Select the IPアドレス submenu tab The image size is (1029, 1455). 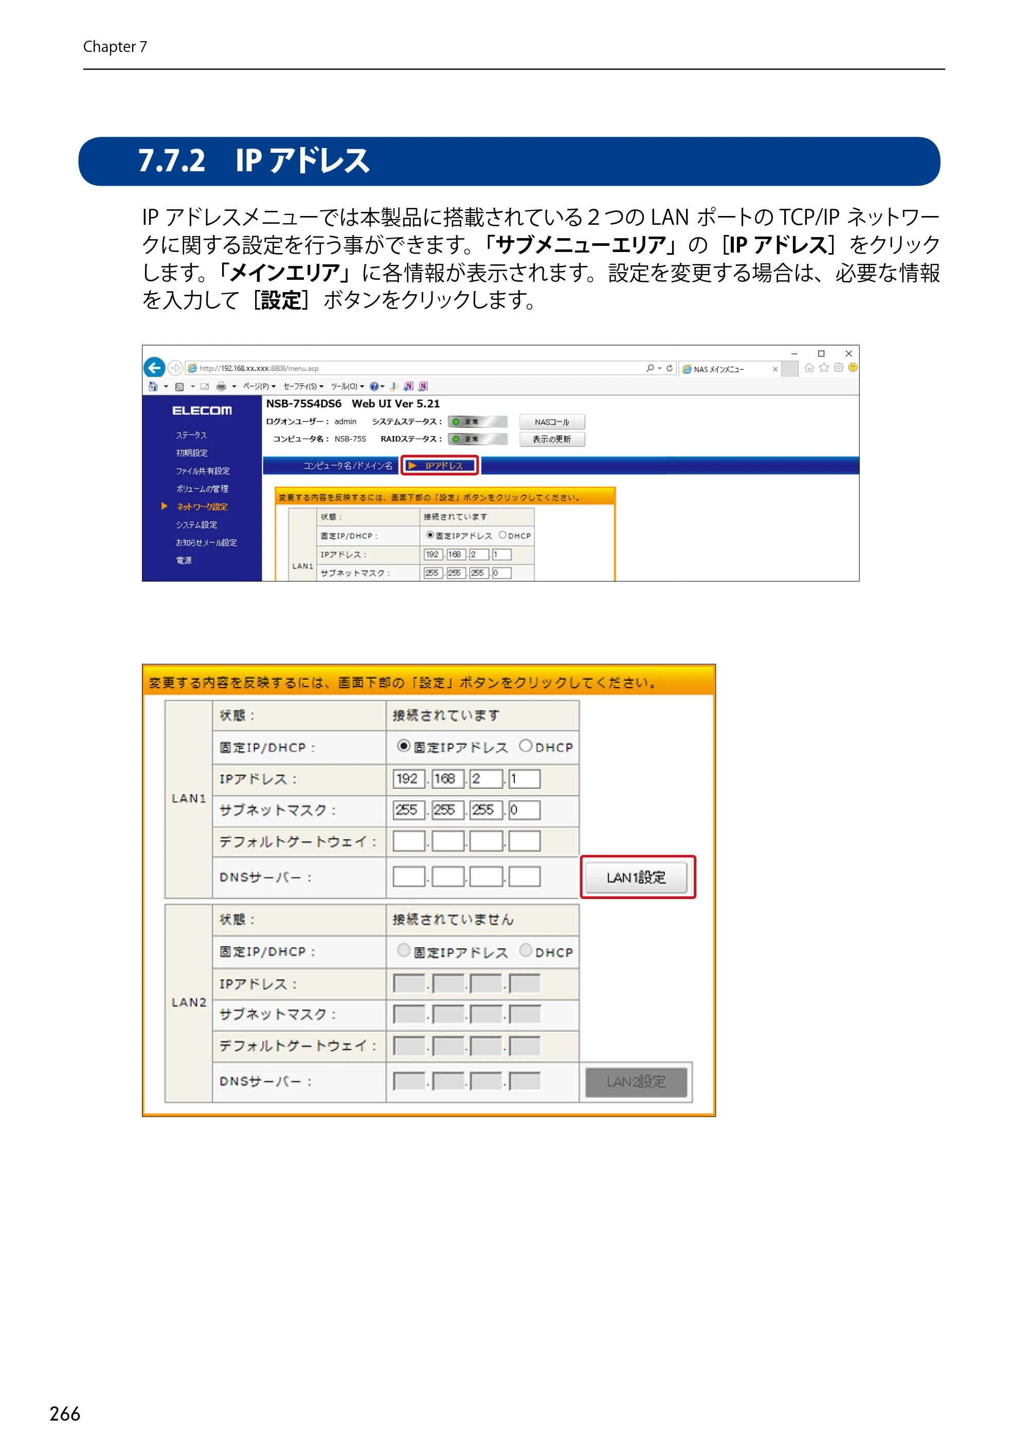click(x=440, y=466)
